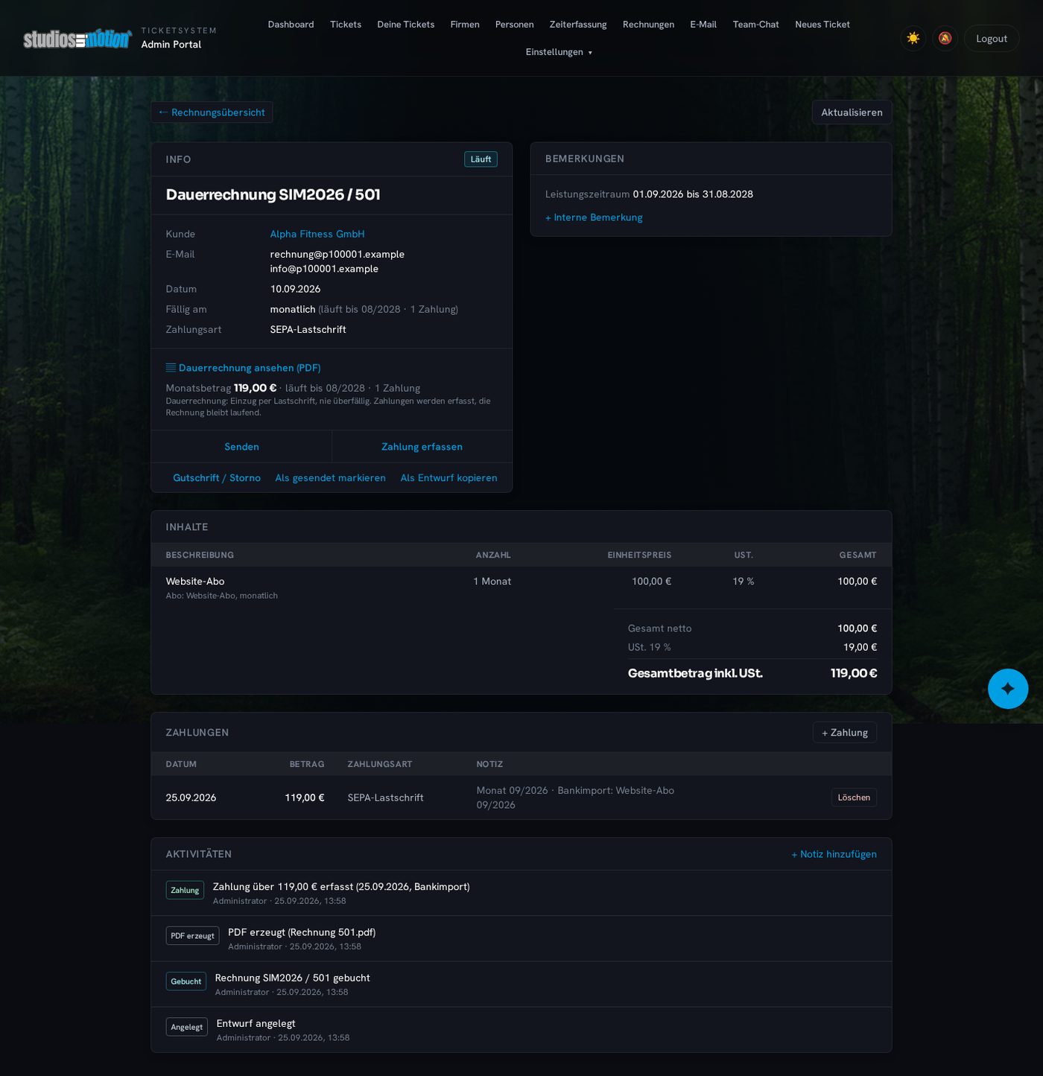
Task: Go to the Tickets page
Action: 346,25
